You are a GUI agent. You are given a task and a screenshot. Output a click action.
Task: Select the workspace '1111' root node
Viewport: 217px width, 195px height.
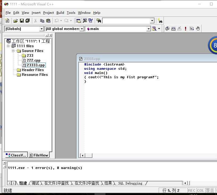click(31, 41)
